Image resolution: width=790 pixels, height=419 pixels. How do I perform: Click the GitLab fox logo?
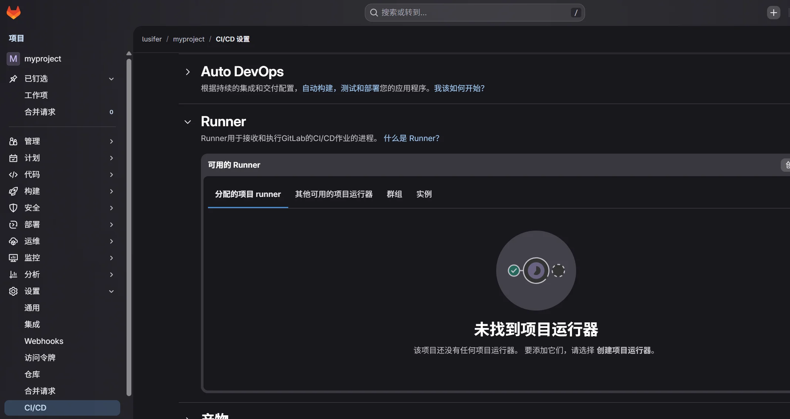(x=14, y=13)
